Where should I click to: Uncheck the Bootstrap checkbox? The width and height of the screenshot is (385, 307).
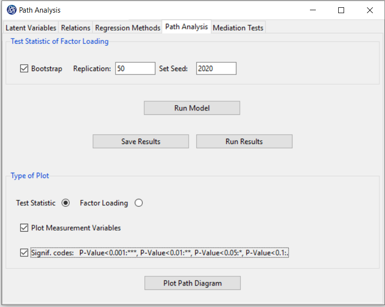point(24,69)
